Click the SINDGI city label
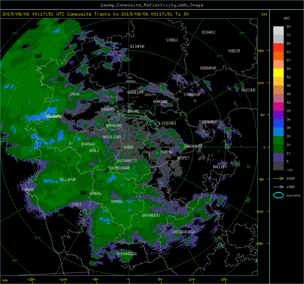Viewport: 304px width, 284px height. [172, 40]
